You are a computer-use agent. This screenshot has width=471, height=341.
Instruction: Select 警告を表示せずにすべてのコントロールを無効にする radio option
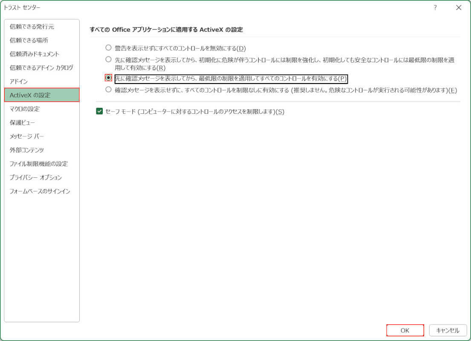[108, 48]
